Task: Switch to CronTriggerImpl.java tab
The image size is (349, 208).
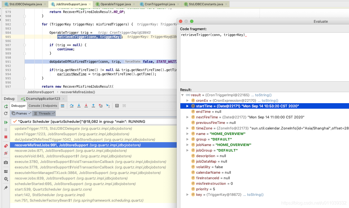Action: [x=159, y=4]
